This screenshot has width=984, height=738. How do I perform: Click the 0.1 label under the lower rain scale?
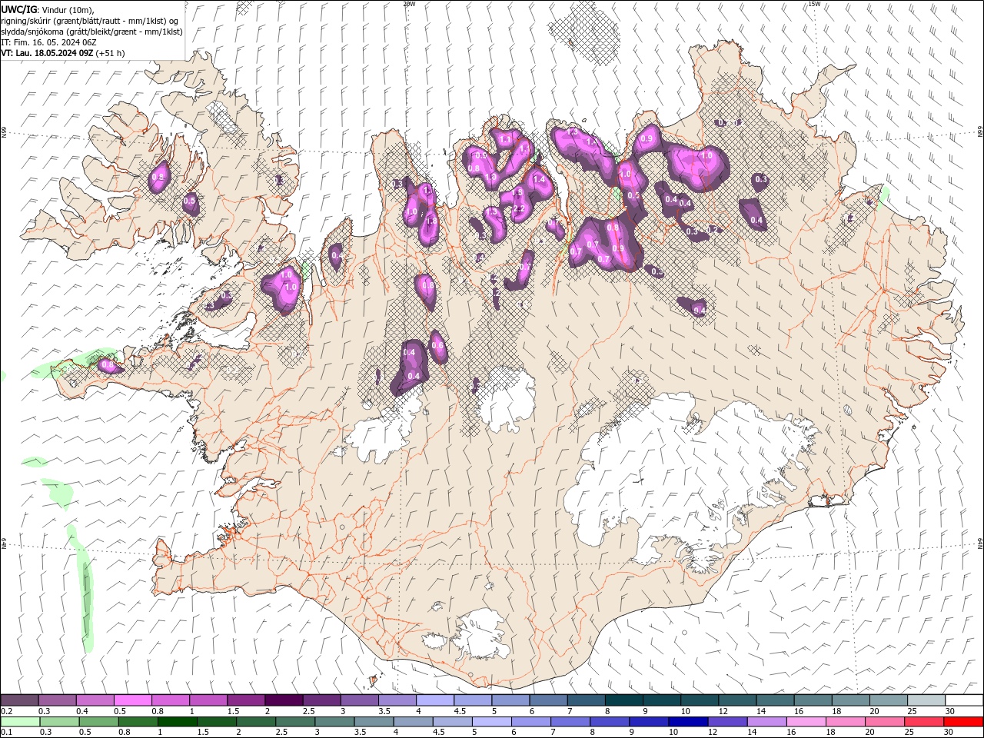click(6, 733)
